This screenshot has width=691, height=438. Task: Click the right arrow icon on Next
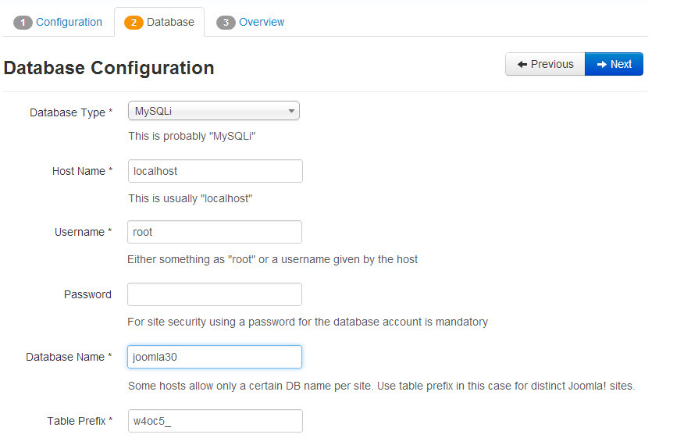tap(601, 64)
